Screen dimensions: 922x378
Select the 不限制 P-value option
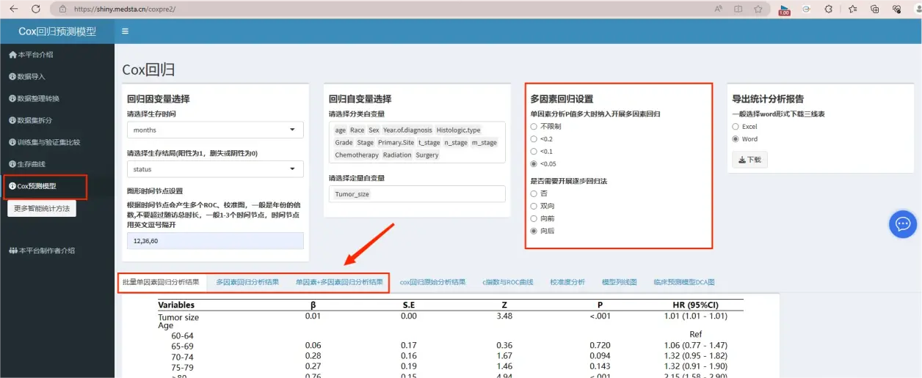[x=534, y=126]
